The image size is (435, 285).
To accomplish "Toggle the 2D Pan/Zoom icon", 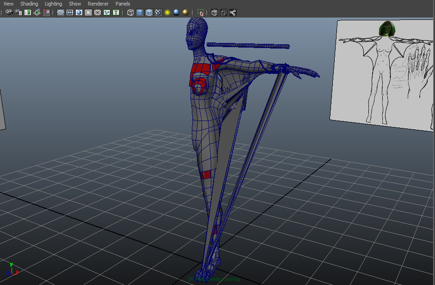I will pos(46,12).
